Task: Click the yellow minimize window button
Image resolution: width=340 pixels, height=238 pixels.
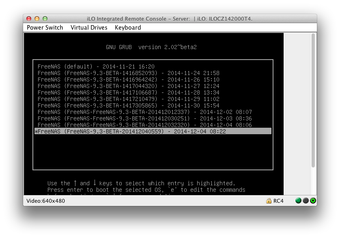Action: coord(37,19)
